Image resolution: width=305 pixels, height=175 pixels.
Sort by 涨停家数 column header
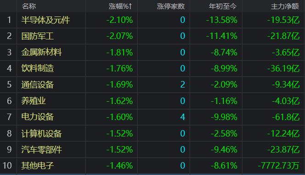[171, 6]
